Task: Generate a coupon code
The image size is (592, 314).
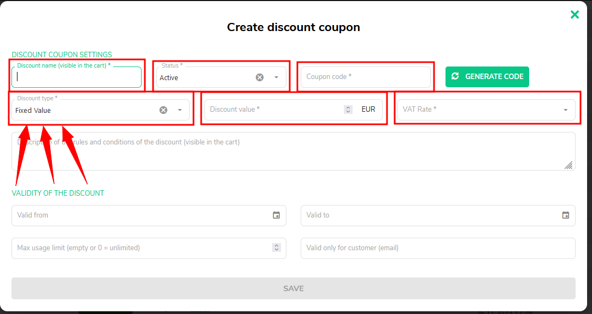Action: coord(487,77)
